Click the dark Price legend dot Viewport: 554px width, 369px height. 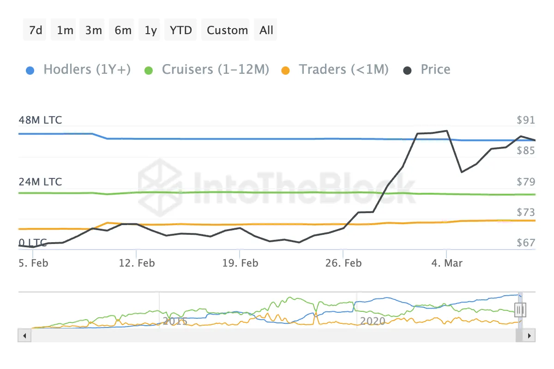click(x=408, y=71)
